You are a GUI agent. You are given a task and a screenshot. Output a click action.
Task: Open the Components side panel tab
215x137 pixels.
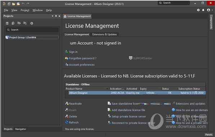coord(211,22)
